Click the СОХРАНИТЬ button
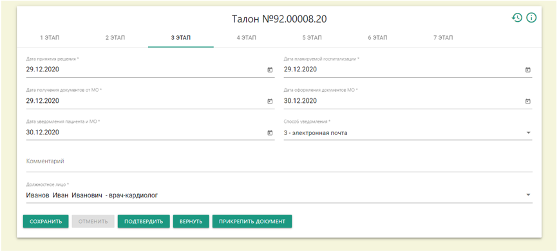The height and width of the screenshot is (252, 559). pos(46,221)
